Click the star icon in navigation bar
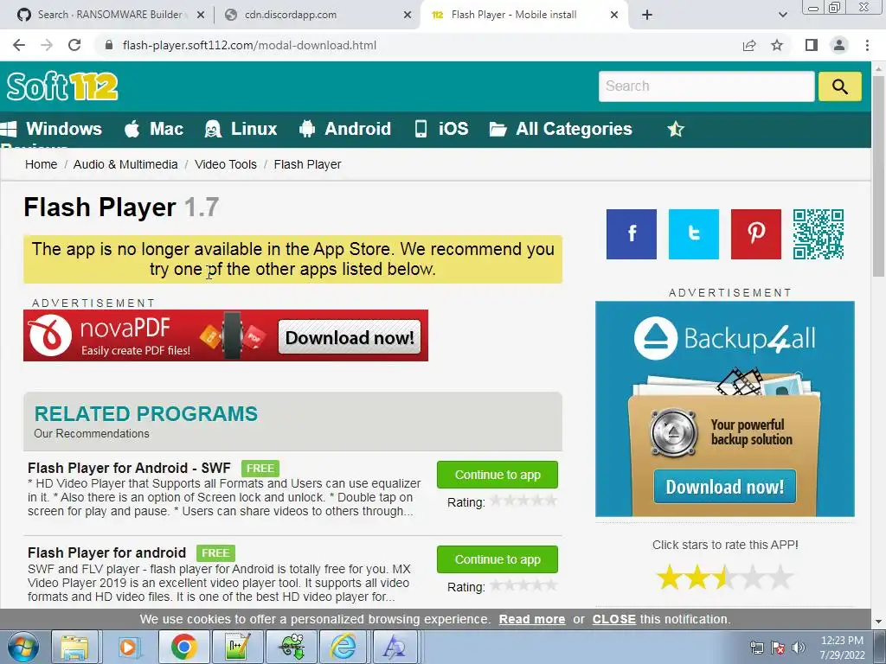This screenshot has height=664, width=886. pyautogui.click(x=675, y=130)
